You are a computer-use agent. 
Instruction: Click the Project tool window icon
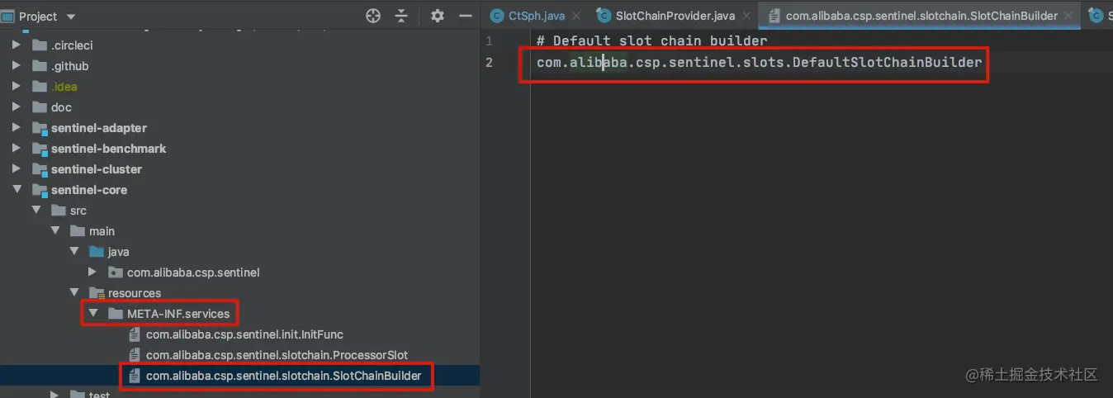(x=8, y=16)
